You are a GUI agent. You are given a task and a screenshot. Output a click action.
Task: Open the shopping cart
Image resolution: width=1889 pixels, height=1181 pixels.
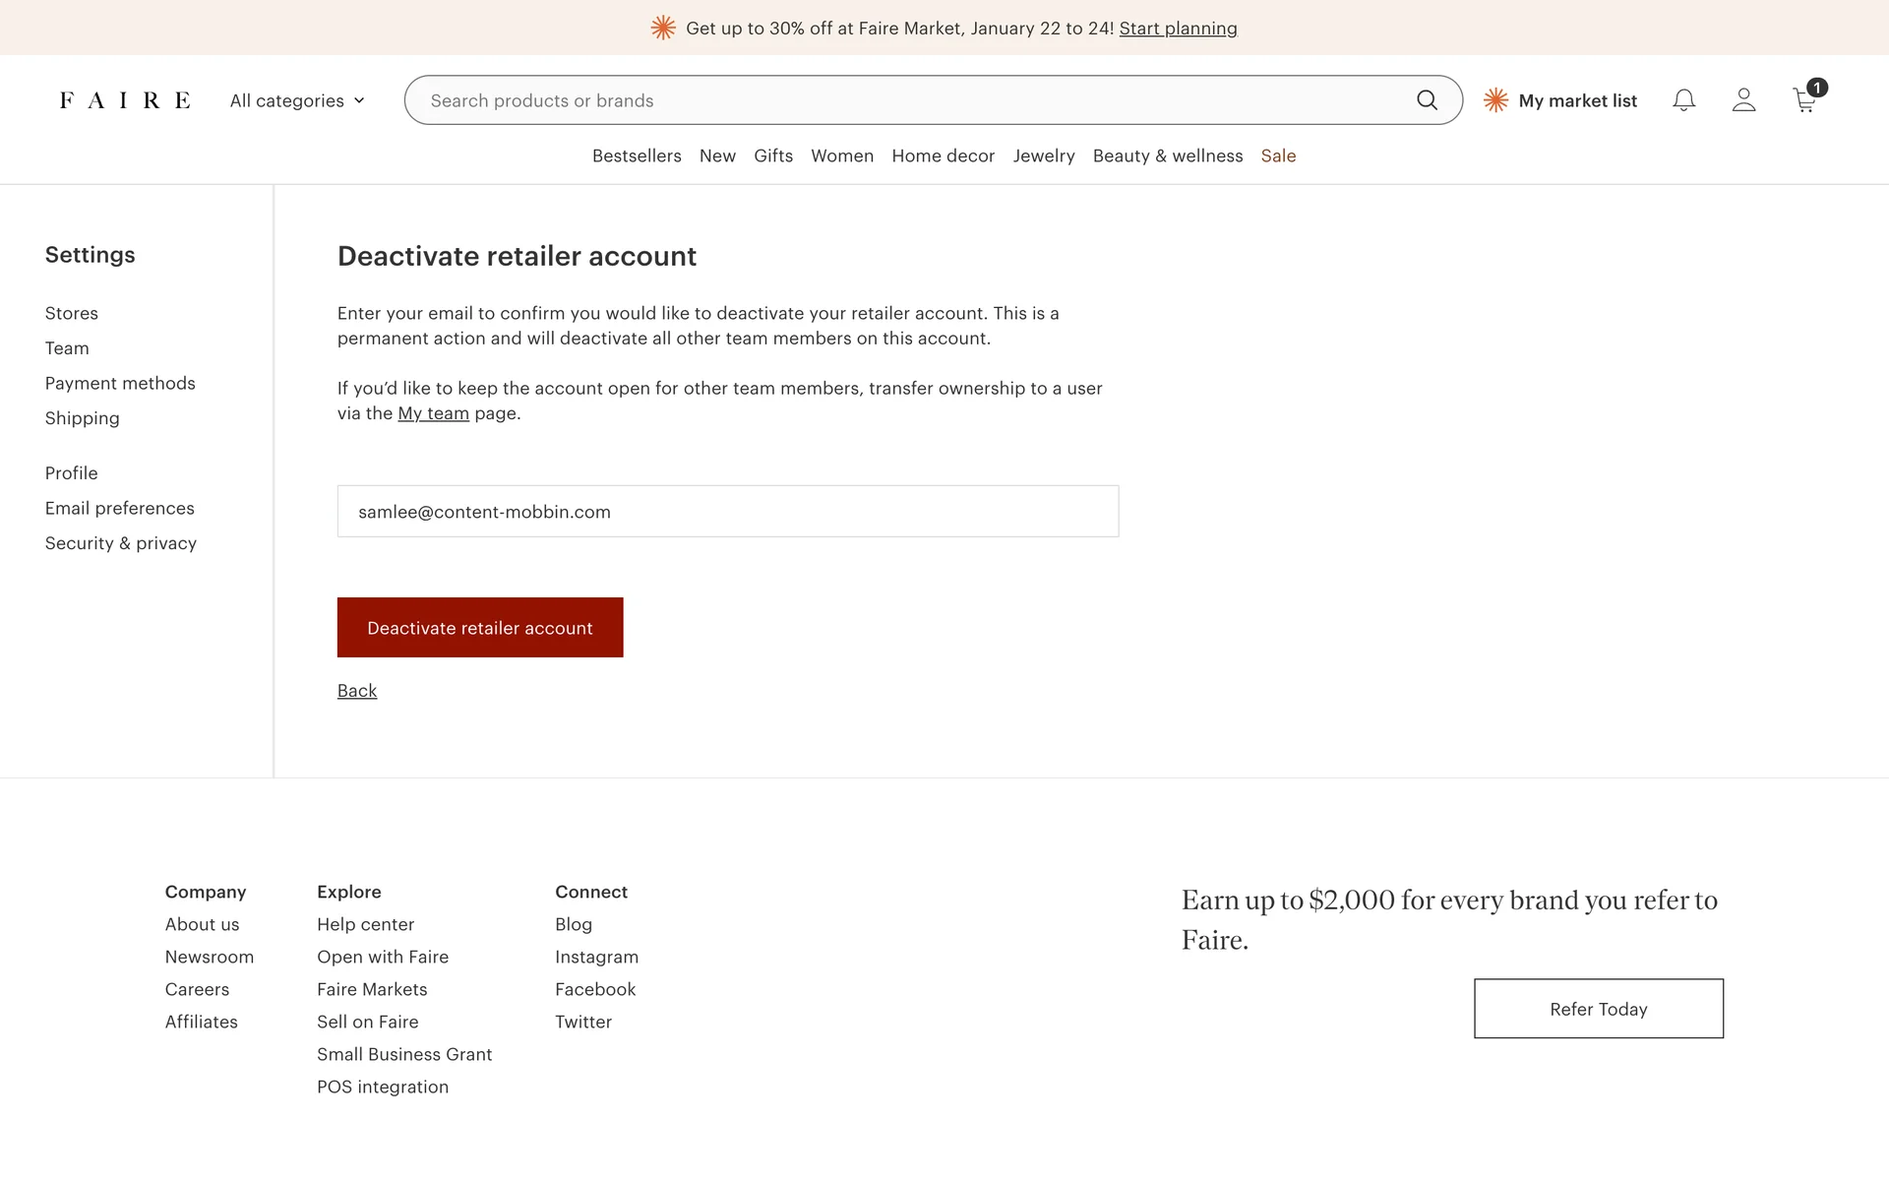tap(1805, 100)
